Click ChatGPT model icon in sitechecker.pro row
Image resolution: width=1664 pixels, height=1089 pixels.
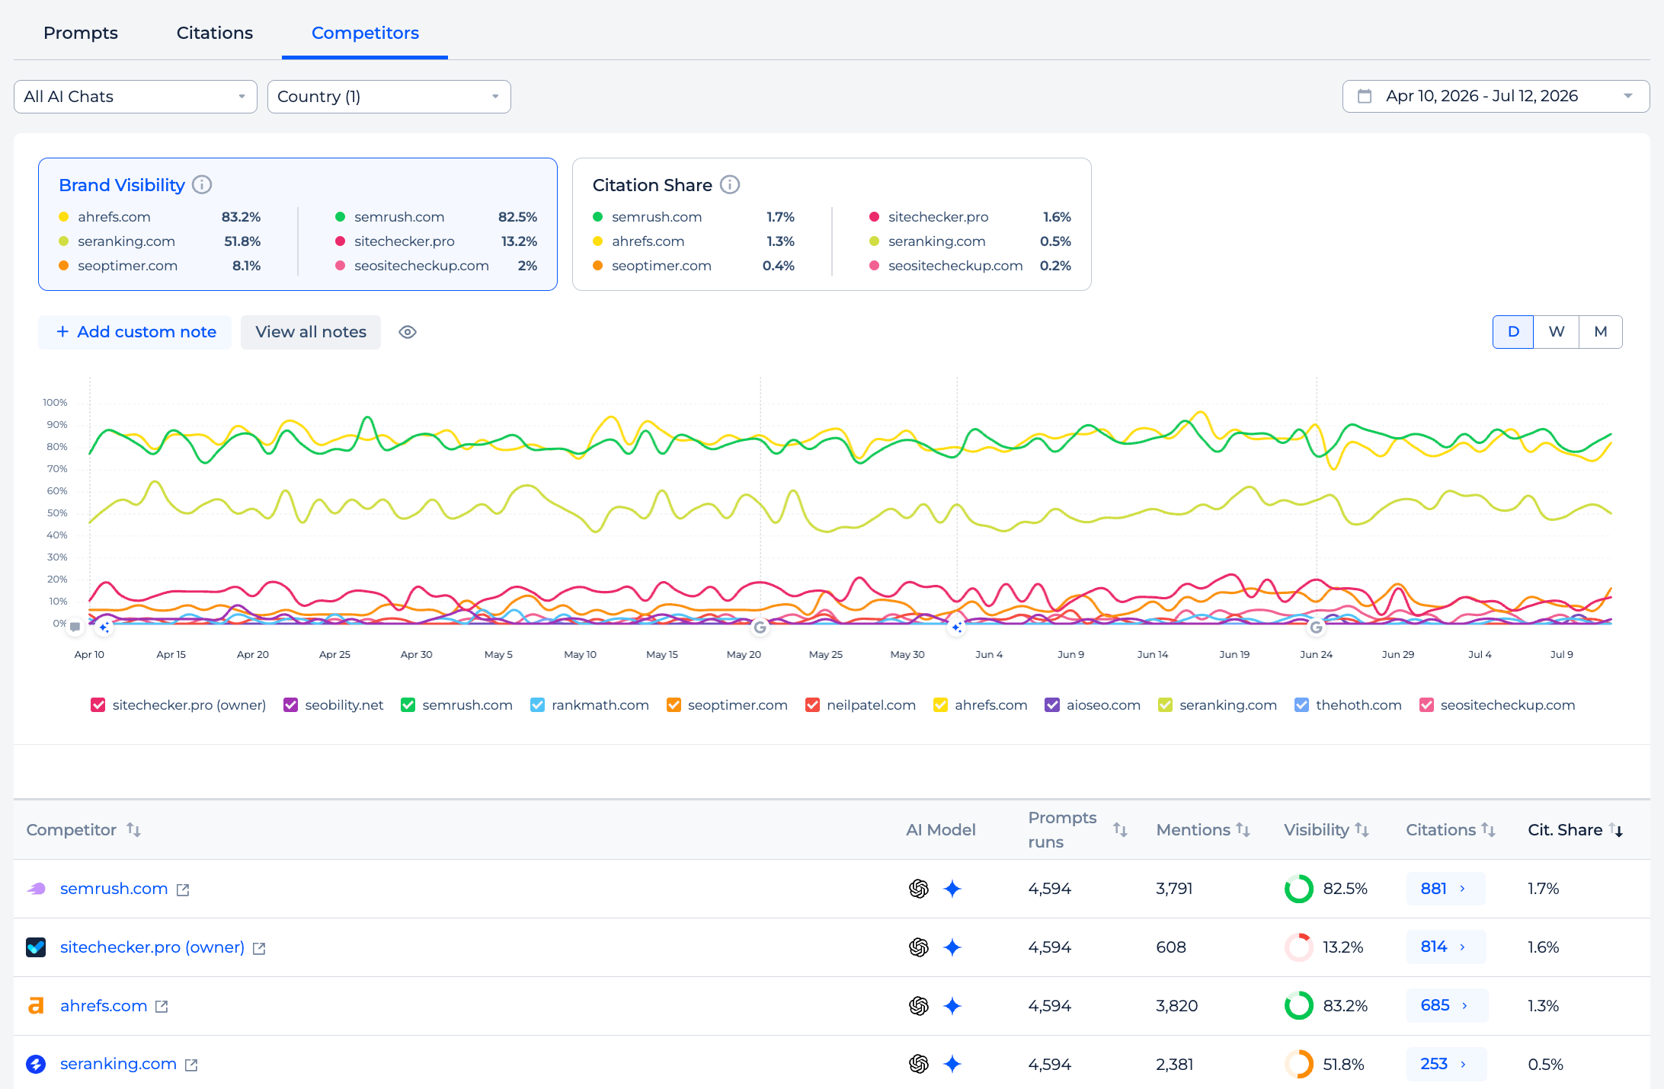pos(919,947)
